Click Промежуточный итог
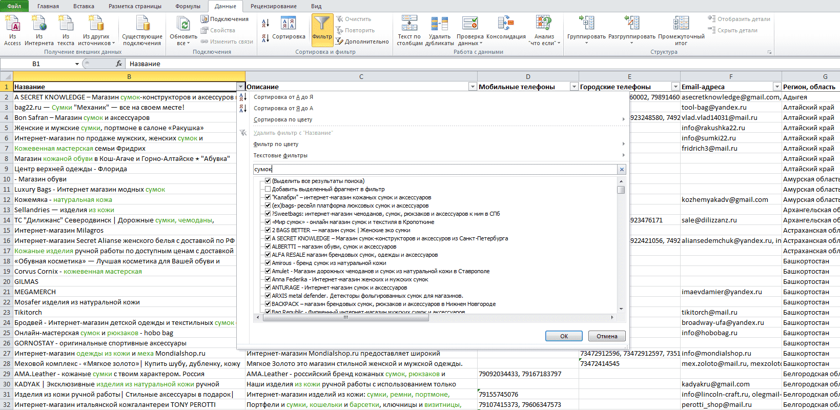Image resolution: width=840 pixels, height=410 pixels. 681,31
